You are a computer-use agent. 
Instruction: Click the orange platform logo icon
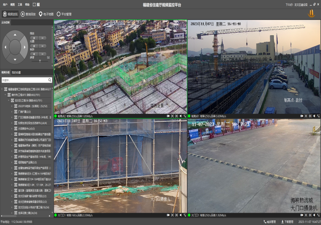point(311,14)
